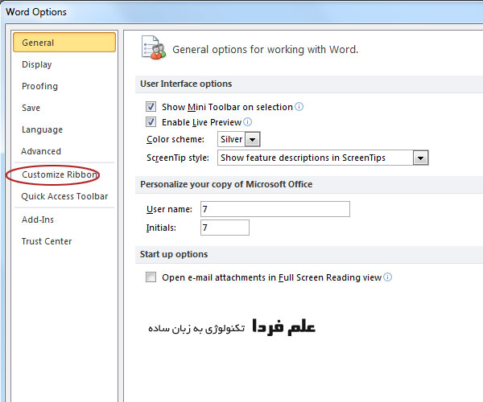Open Quick Access Toolbar settings
The width and height of the screenshot is (483, 402).
coord(64,196)
